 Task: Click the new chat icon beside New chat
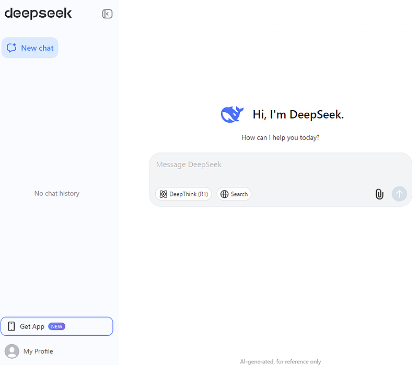pos(12,48)
